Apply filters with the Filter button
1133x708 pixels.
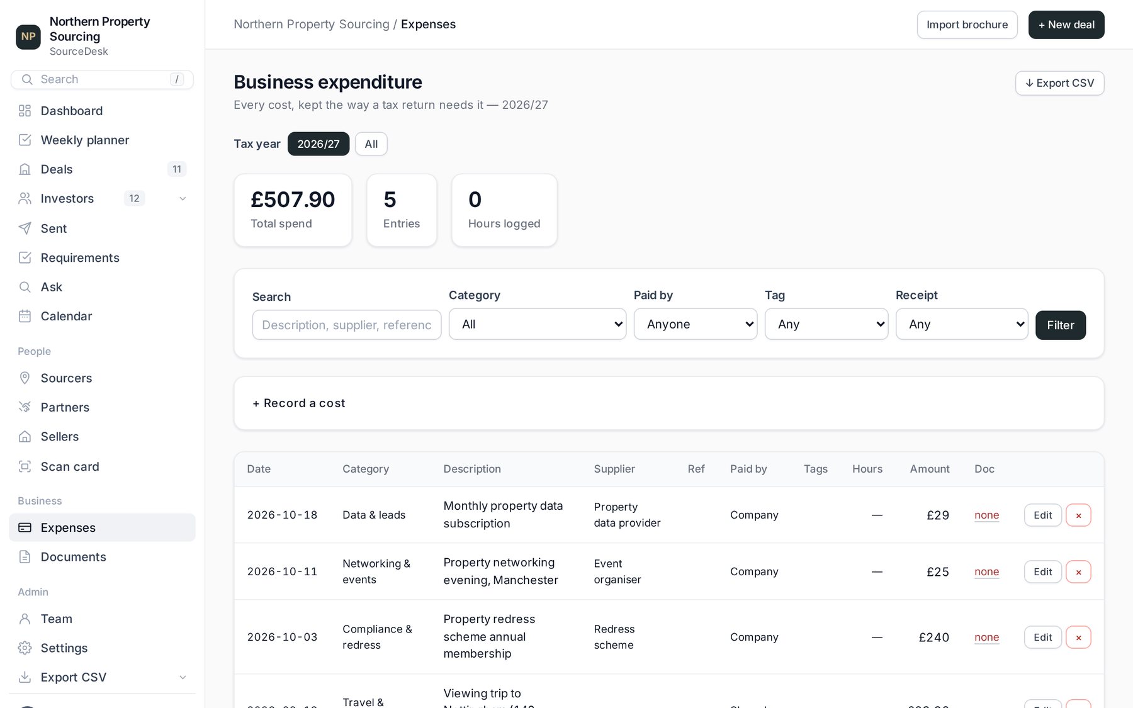(x=1061, y=325)
